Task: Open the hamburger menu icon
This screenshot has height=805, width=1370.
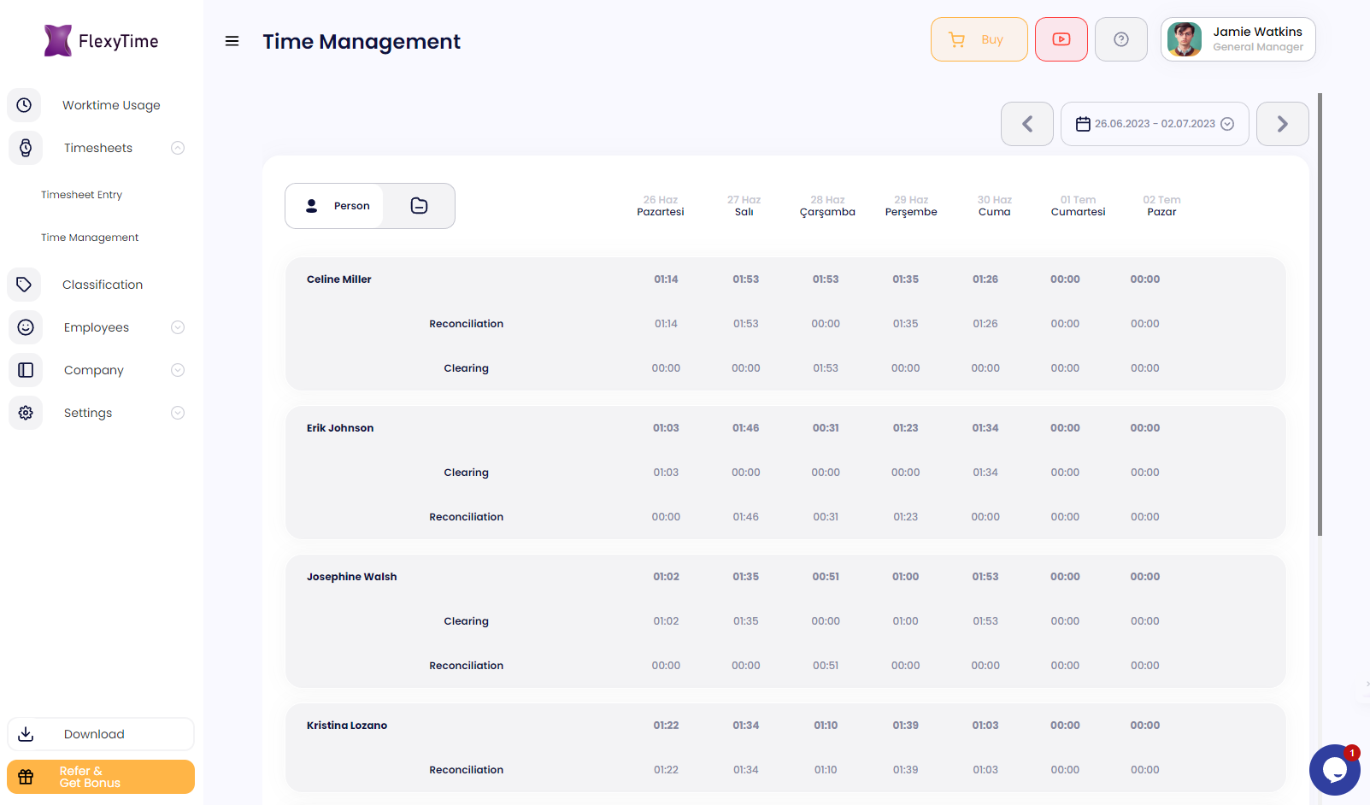Action: coord(232,41)
